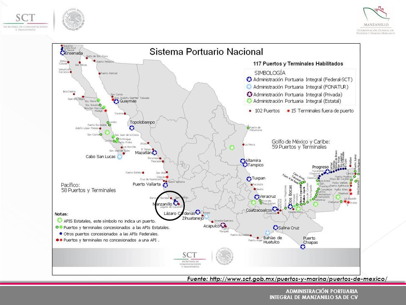
Task: Click 'ADMINISTRACIÓN PORTUARIA INTEGRAL DE MANZANILLO' footer text
Action: coord(314,294)
